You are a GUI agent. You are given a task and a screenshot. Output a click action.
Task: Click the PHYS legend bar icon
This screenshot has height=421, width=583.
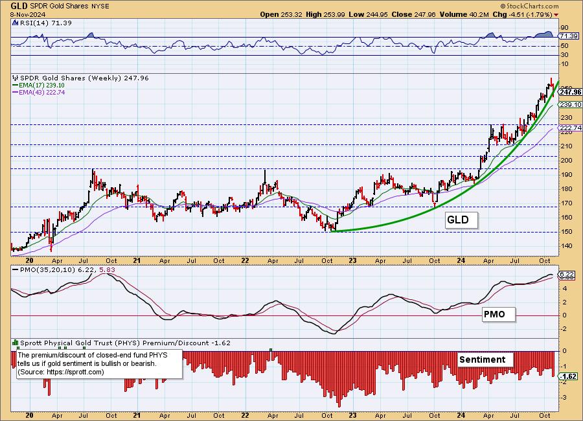pyautogui.click(x=16, y=343)
